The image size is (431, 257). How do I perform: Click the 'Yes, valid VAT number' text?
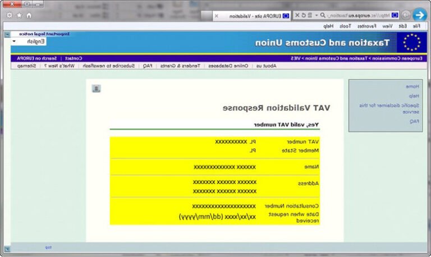click(286, 125)
